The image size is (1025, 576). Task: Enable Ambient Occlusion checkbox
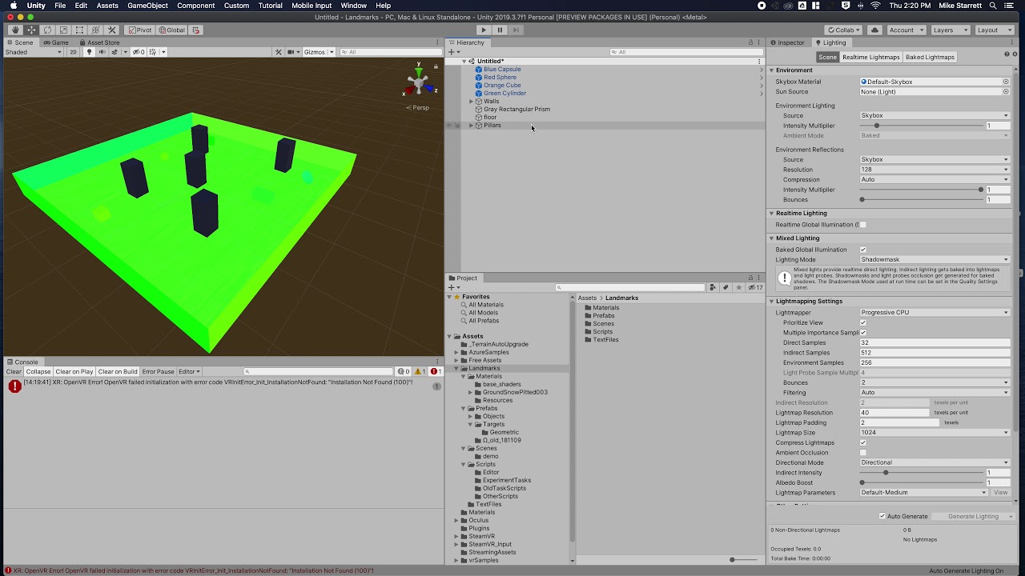[x=862, y=453]
